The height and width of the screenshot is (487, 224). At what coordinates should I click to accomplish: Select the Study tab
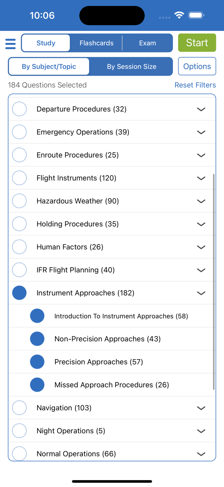point(46,43)
